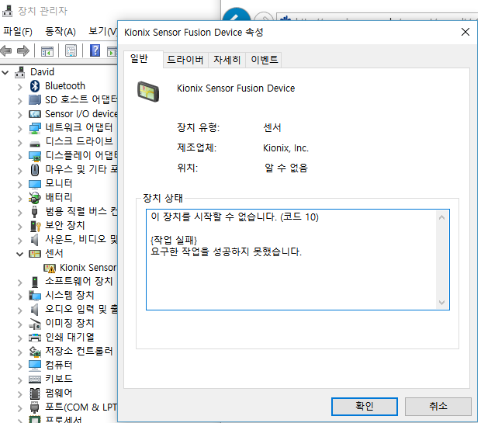
Task: Expand the 네트워크 어댑터 category
Action: 20,129
